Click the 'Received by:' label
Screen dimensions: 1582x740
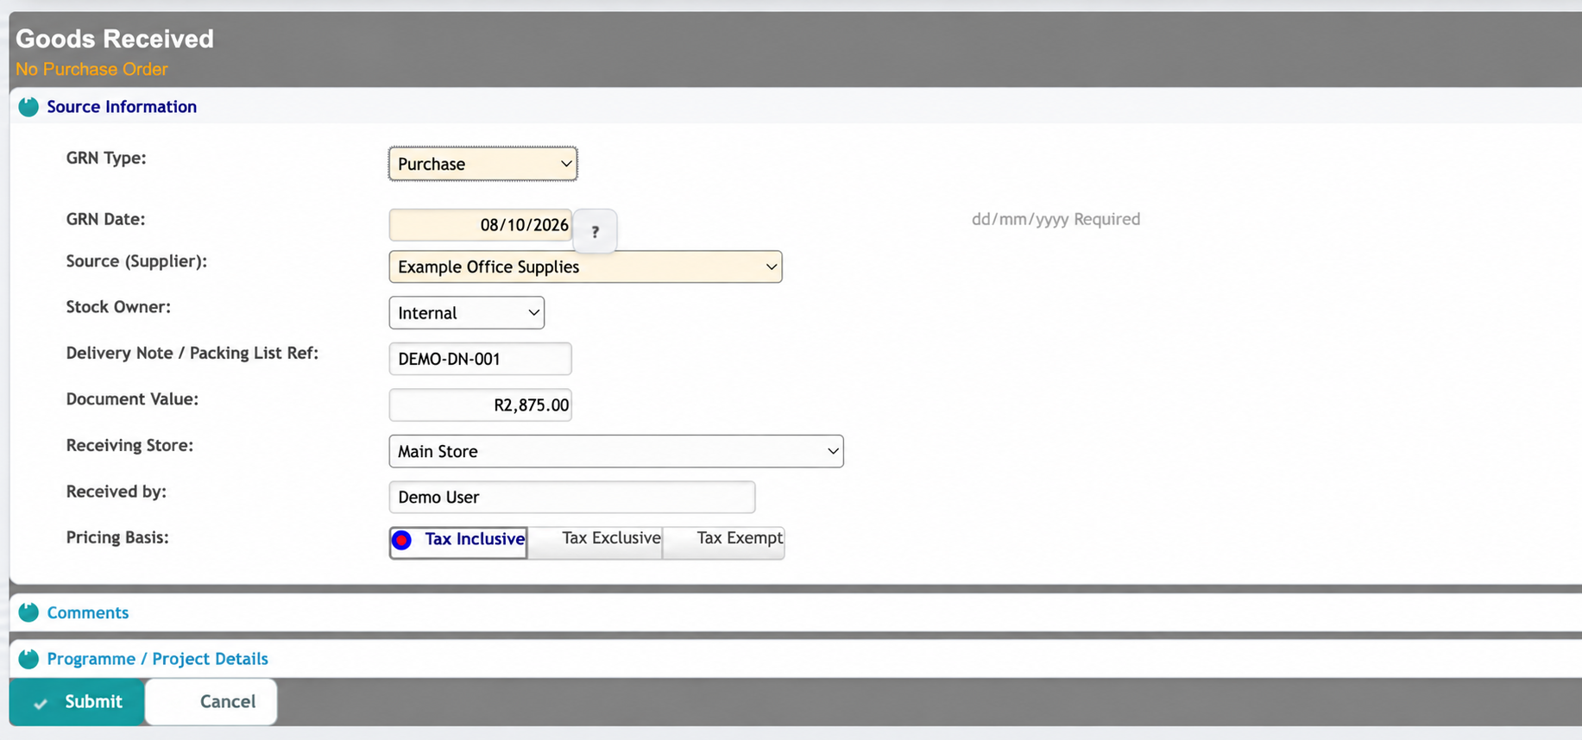117,492
